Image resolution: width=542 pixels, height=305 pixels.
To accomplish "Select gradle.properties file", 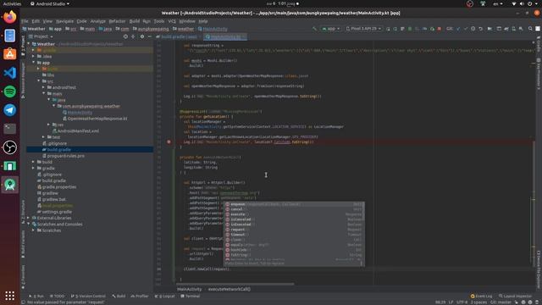I will point(57,187).
